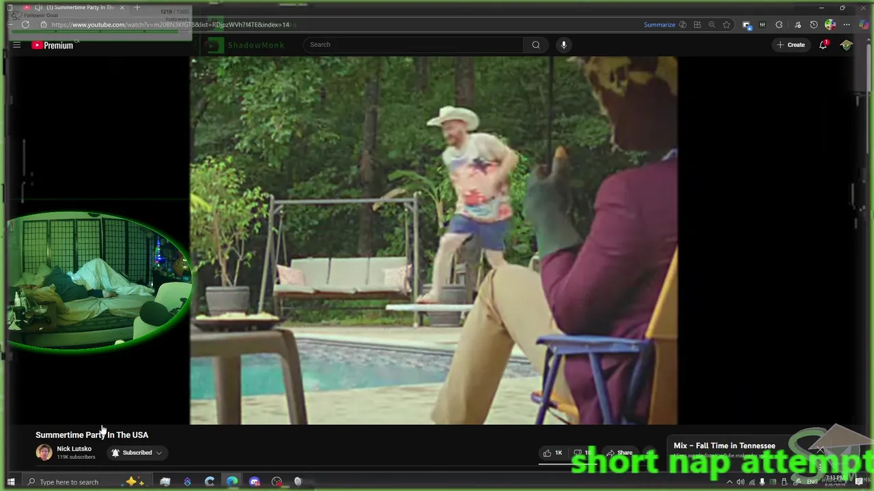
Task: Open browser extensions puzzle icon
Action: point(779,25)
